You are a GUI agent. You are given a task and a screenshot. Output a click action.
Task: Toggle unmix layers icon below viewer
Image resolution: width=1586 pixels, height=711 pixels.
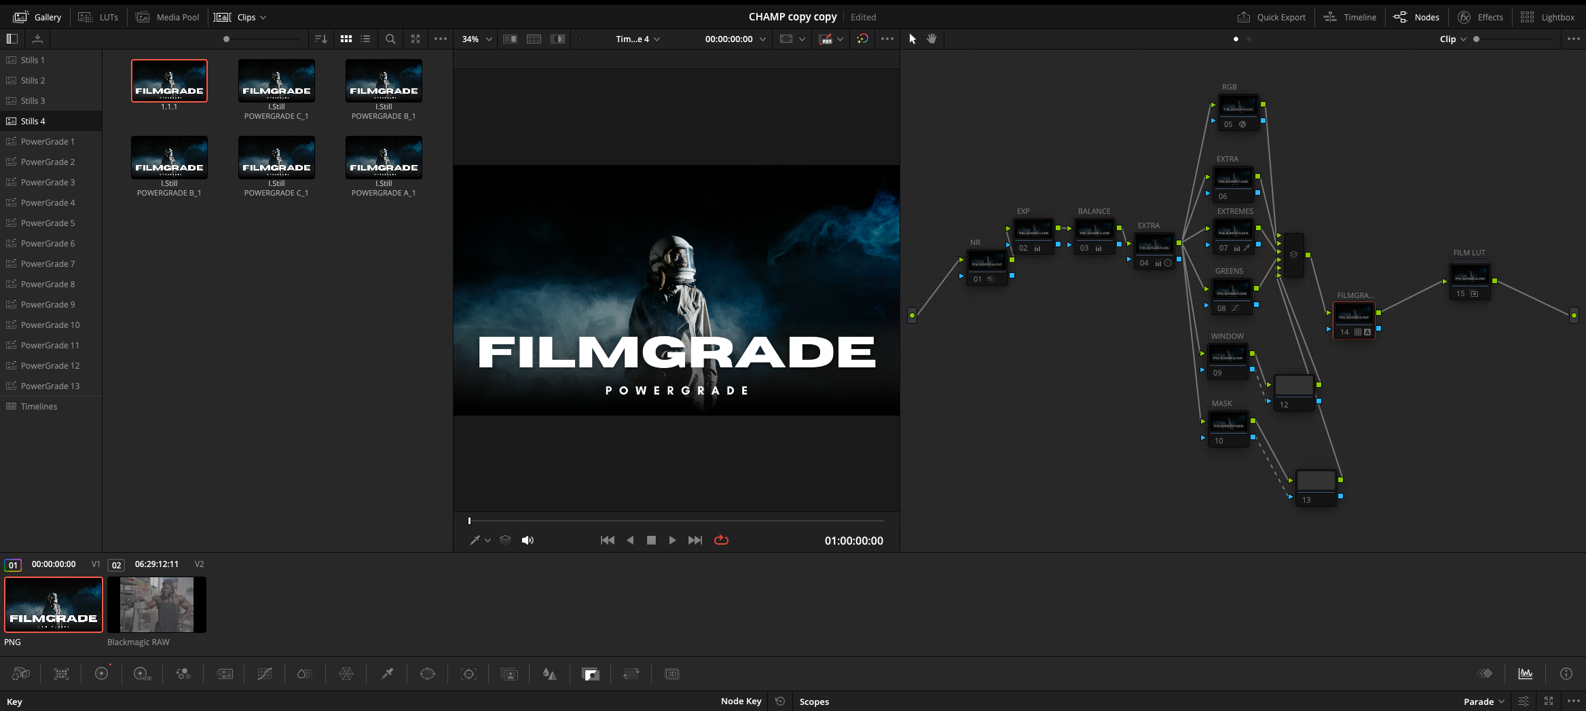pyautogui.click(x=505, y=540)
